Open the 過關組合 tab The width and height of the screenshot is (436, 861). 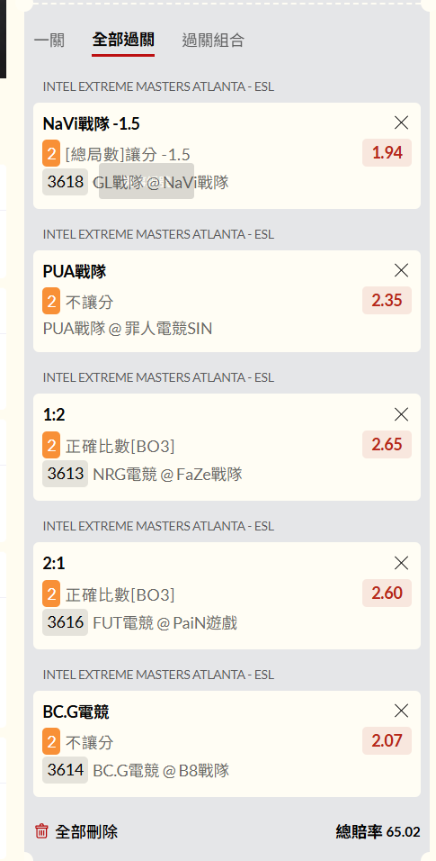click(x=213, y=41)
